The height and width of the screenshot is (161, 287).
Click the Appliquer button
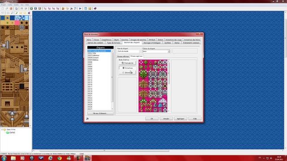coord(180,119)
